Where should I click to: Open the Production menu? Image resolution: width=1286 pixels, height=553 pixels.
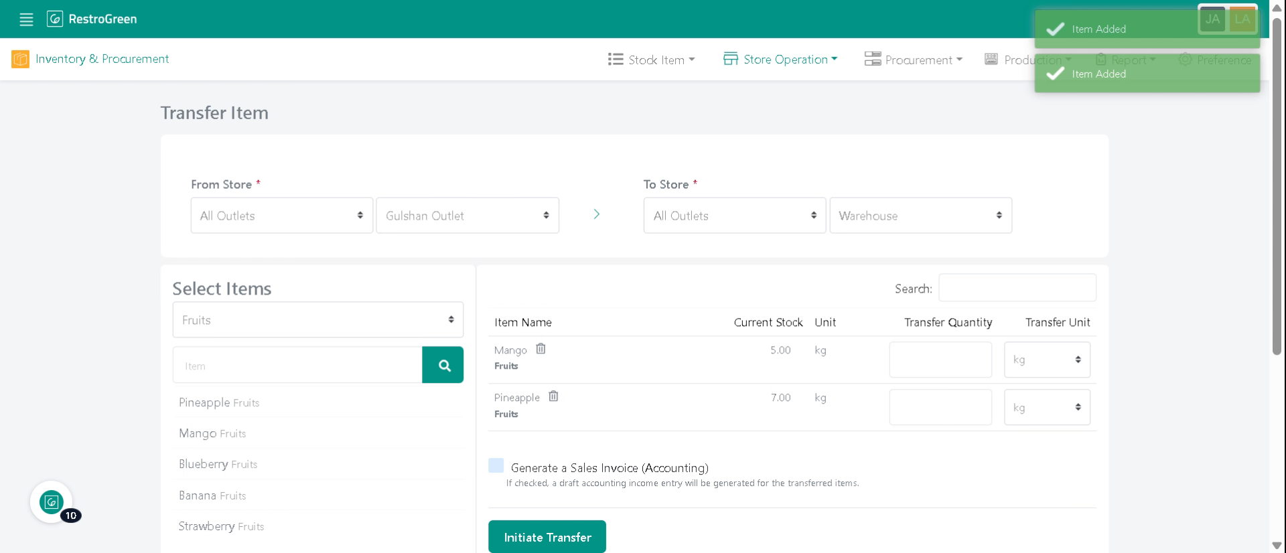1027,60
